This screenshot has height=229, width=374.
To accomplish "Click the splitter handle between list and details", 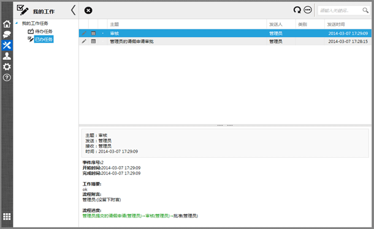I will [225, 125].
